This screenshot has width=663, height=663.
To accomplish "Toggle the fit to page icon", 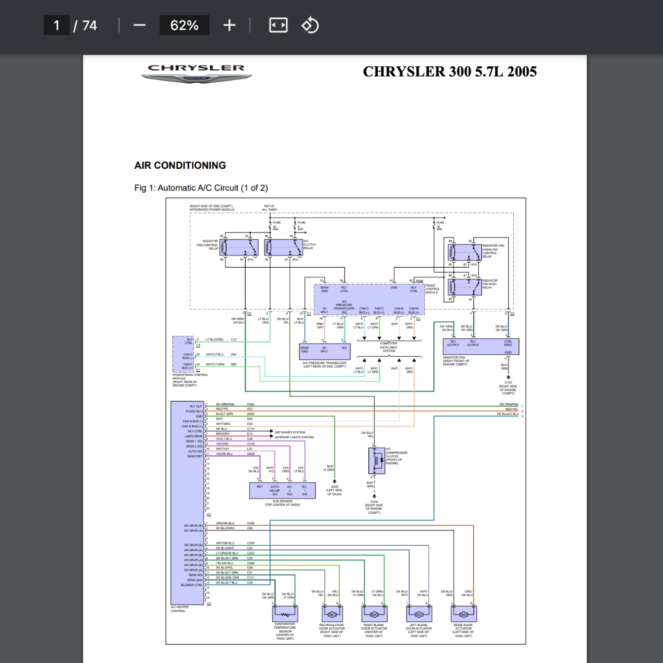I will click(278, 25).
